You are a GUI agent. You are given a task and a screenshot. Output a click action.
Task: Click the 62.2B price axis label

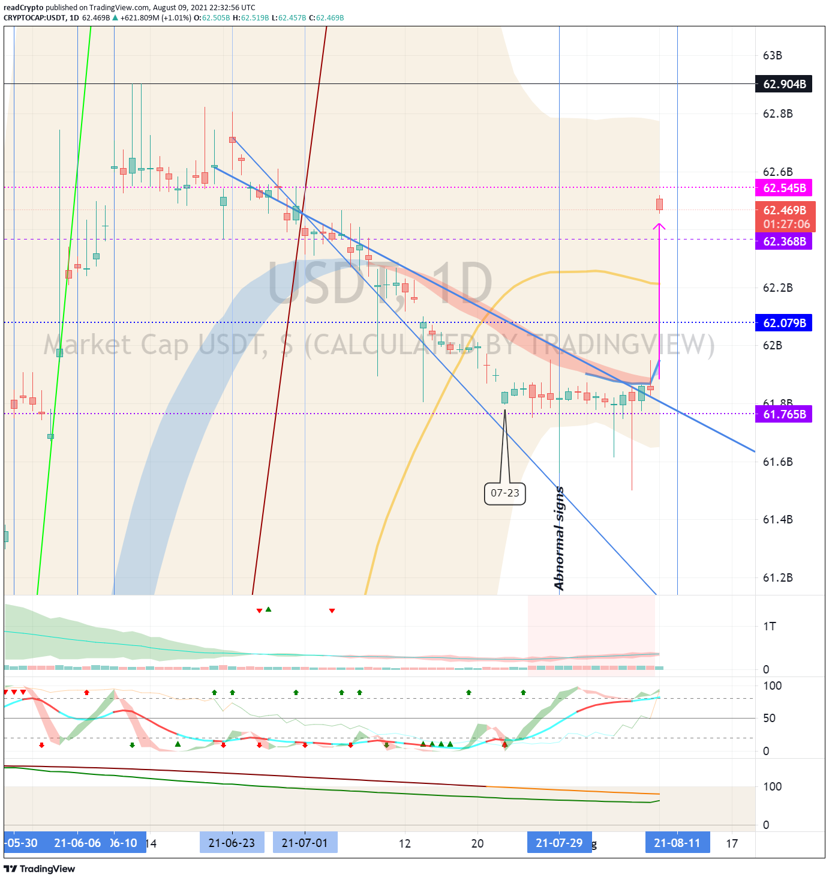pos(777,288)
